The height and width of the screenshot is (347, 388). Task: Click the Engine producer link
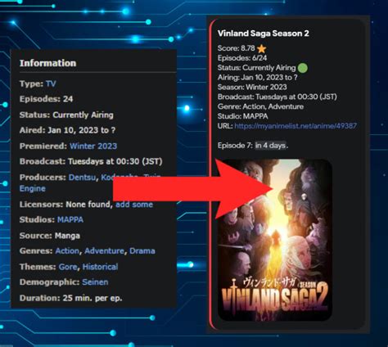coord(33,188)
